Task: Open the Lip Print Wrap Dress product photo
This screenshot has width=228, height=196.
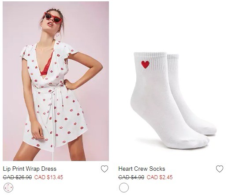Action: [x=56, y=81]
